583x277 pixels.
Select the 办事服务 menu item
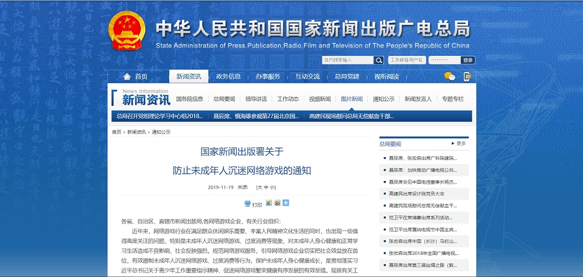tap(267, 77)
